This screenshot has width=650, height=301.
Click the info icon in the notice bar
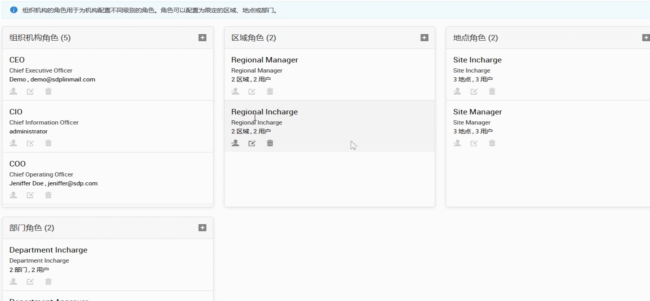[14, 10]
